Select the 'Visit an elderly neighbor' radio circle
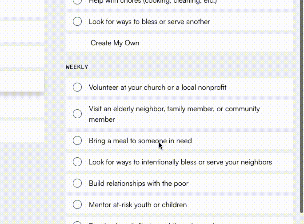 point(77,114)
